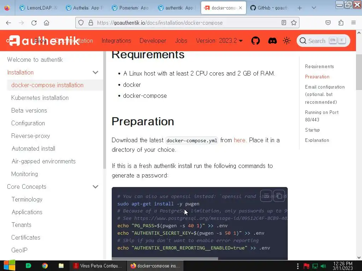Open Integrations in the navbar
362x271 pixels.
(116, 41)
